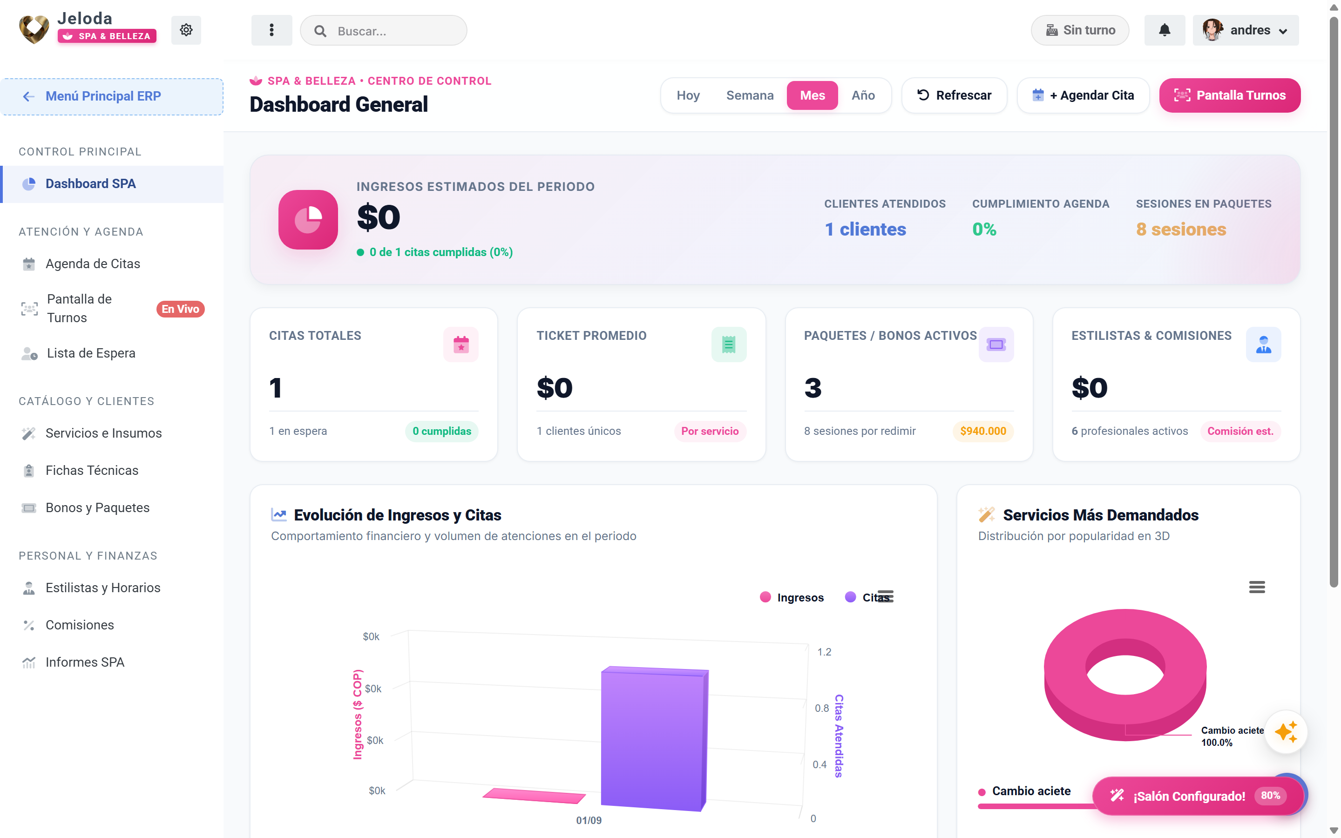Click the Sin turno status button
The image size is (1341, 838).
1079,30
